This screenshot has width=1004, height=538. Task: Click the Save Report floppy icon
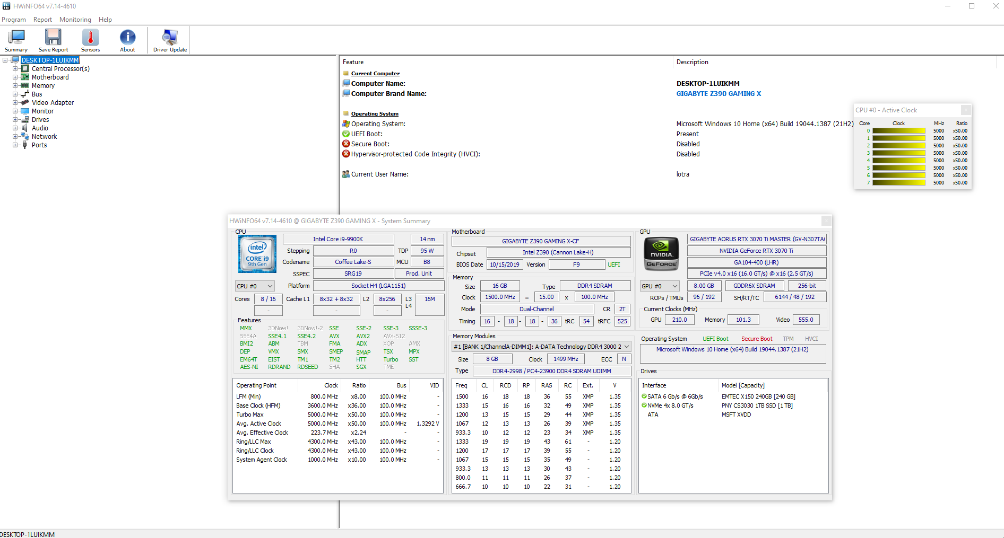click(53, 37)
